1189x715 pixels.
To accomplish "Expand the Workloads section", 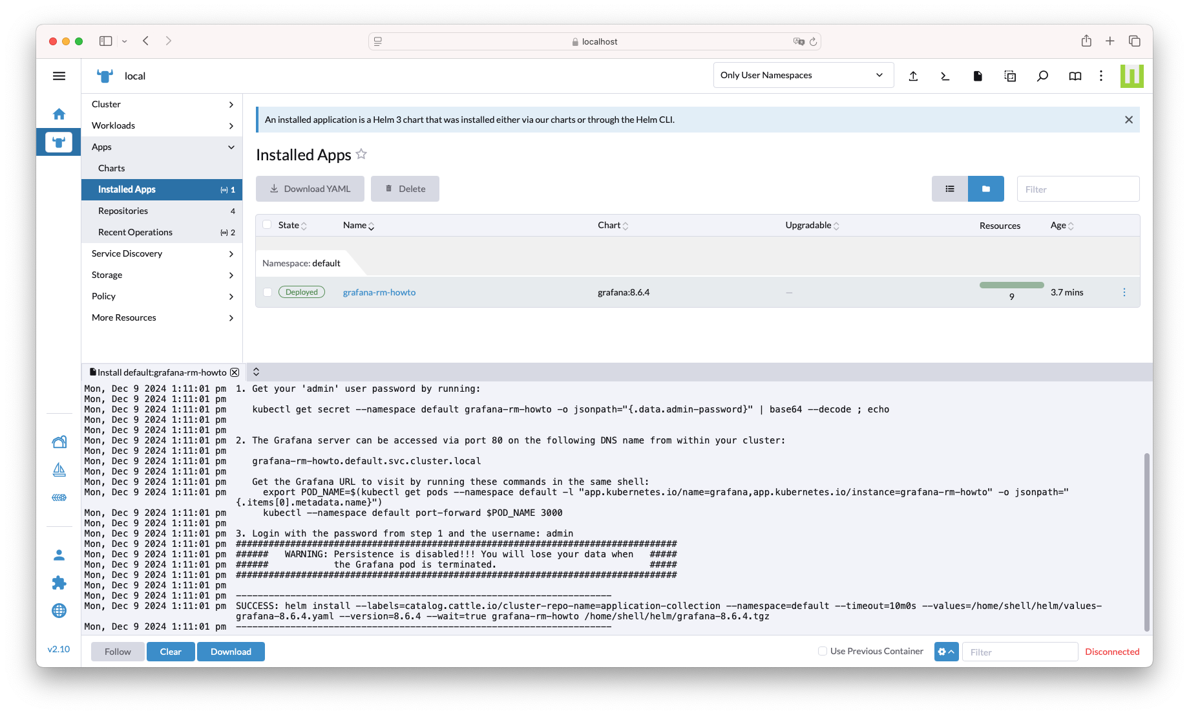I will (x=113, y=125).
